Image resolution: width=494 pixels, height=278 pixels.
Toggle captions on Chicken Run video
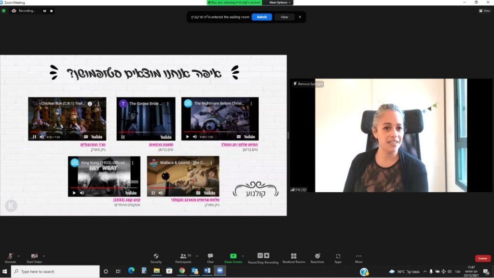[86, 137]
